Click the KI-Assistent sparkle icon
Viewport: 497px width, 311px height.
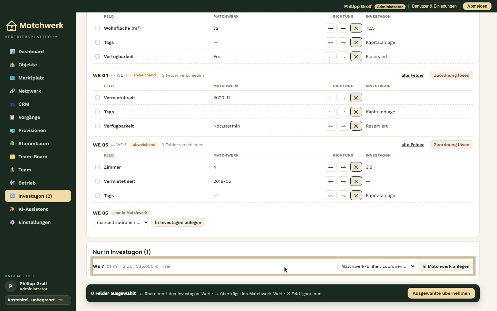12,209
